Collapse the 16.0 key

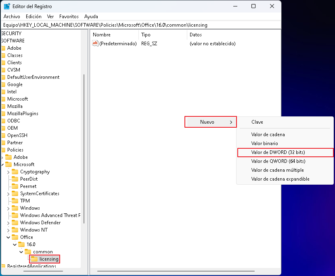pos(15,244)
